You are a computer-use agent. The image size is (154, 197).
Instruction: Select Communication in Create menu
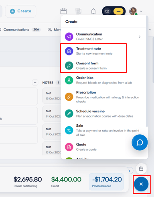pyautogui.click(x=103, y=36)
